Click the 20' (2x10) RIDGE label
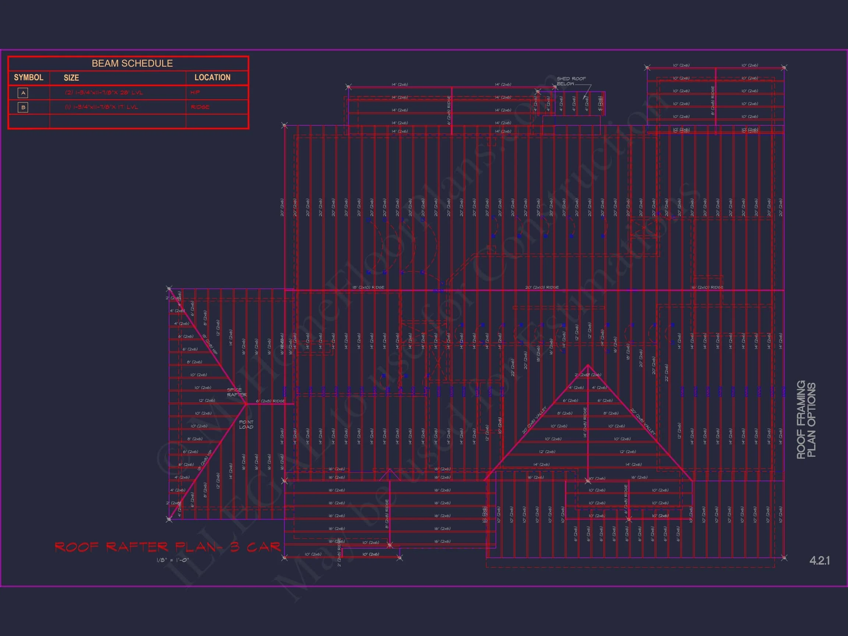The image size is (848, 636). (542, 287)
